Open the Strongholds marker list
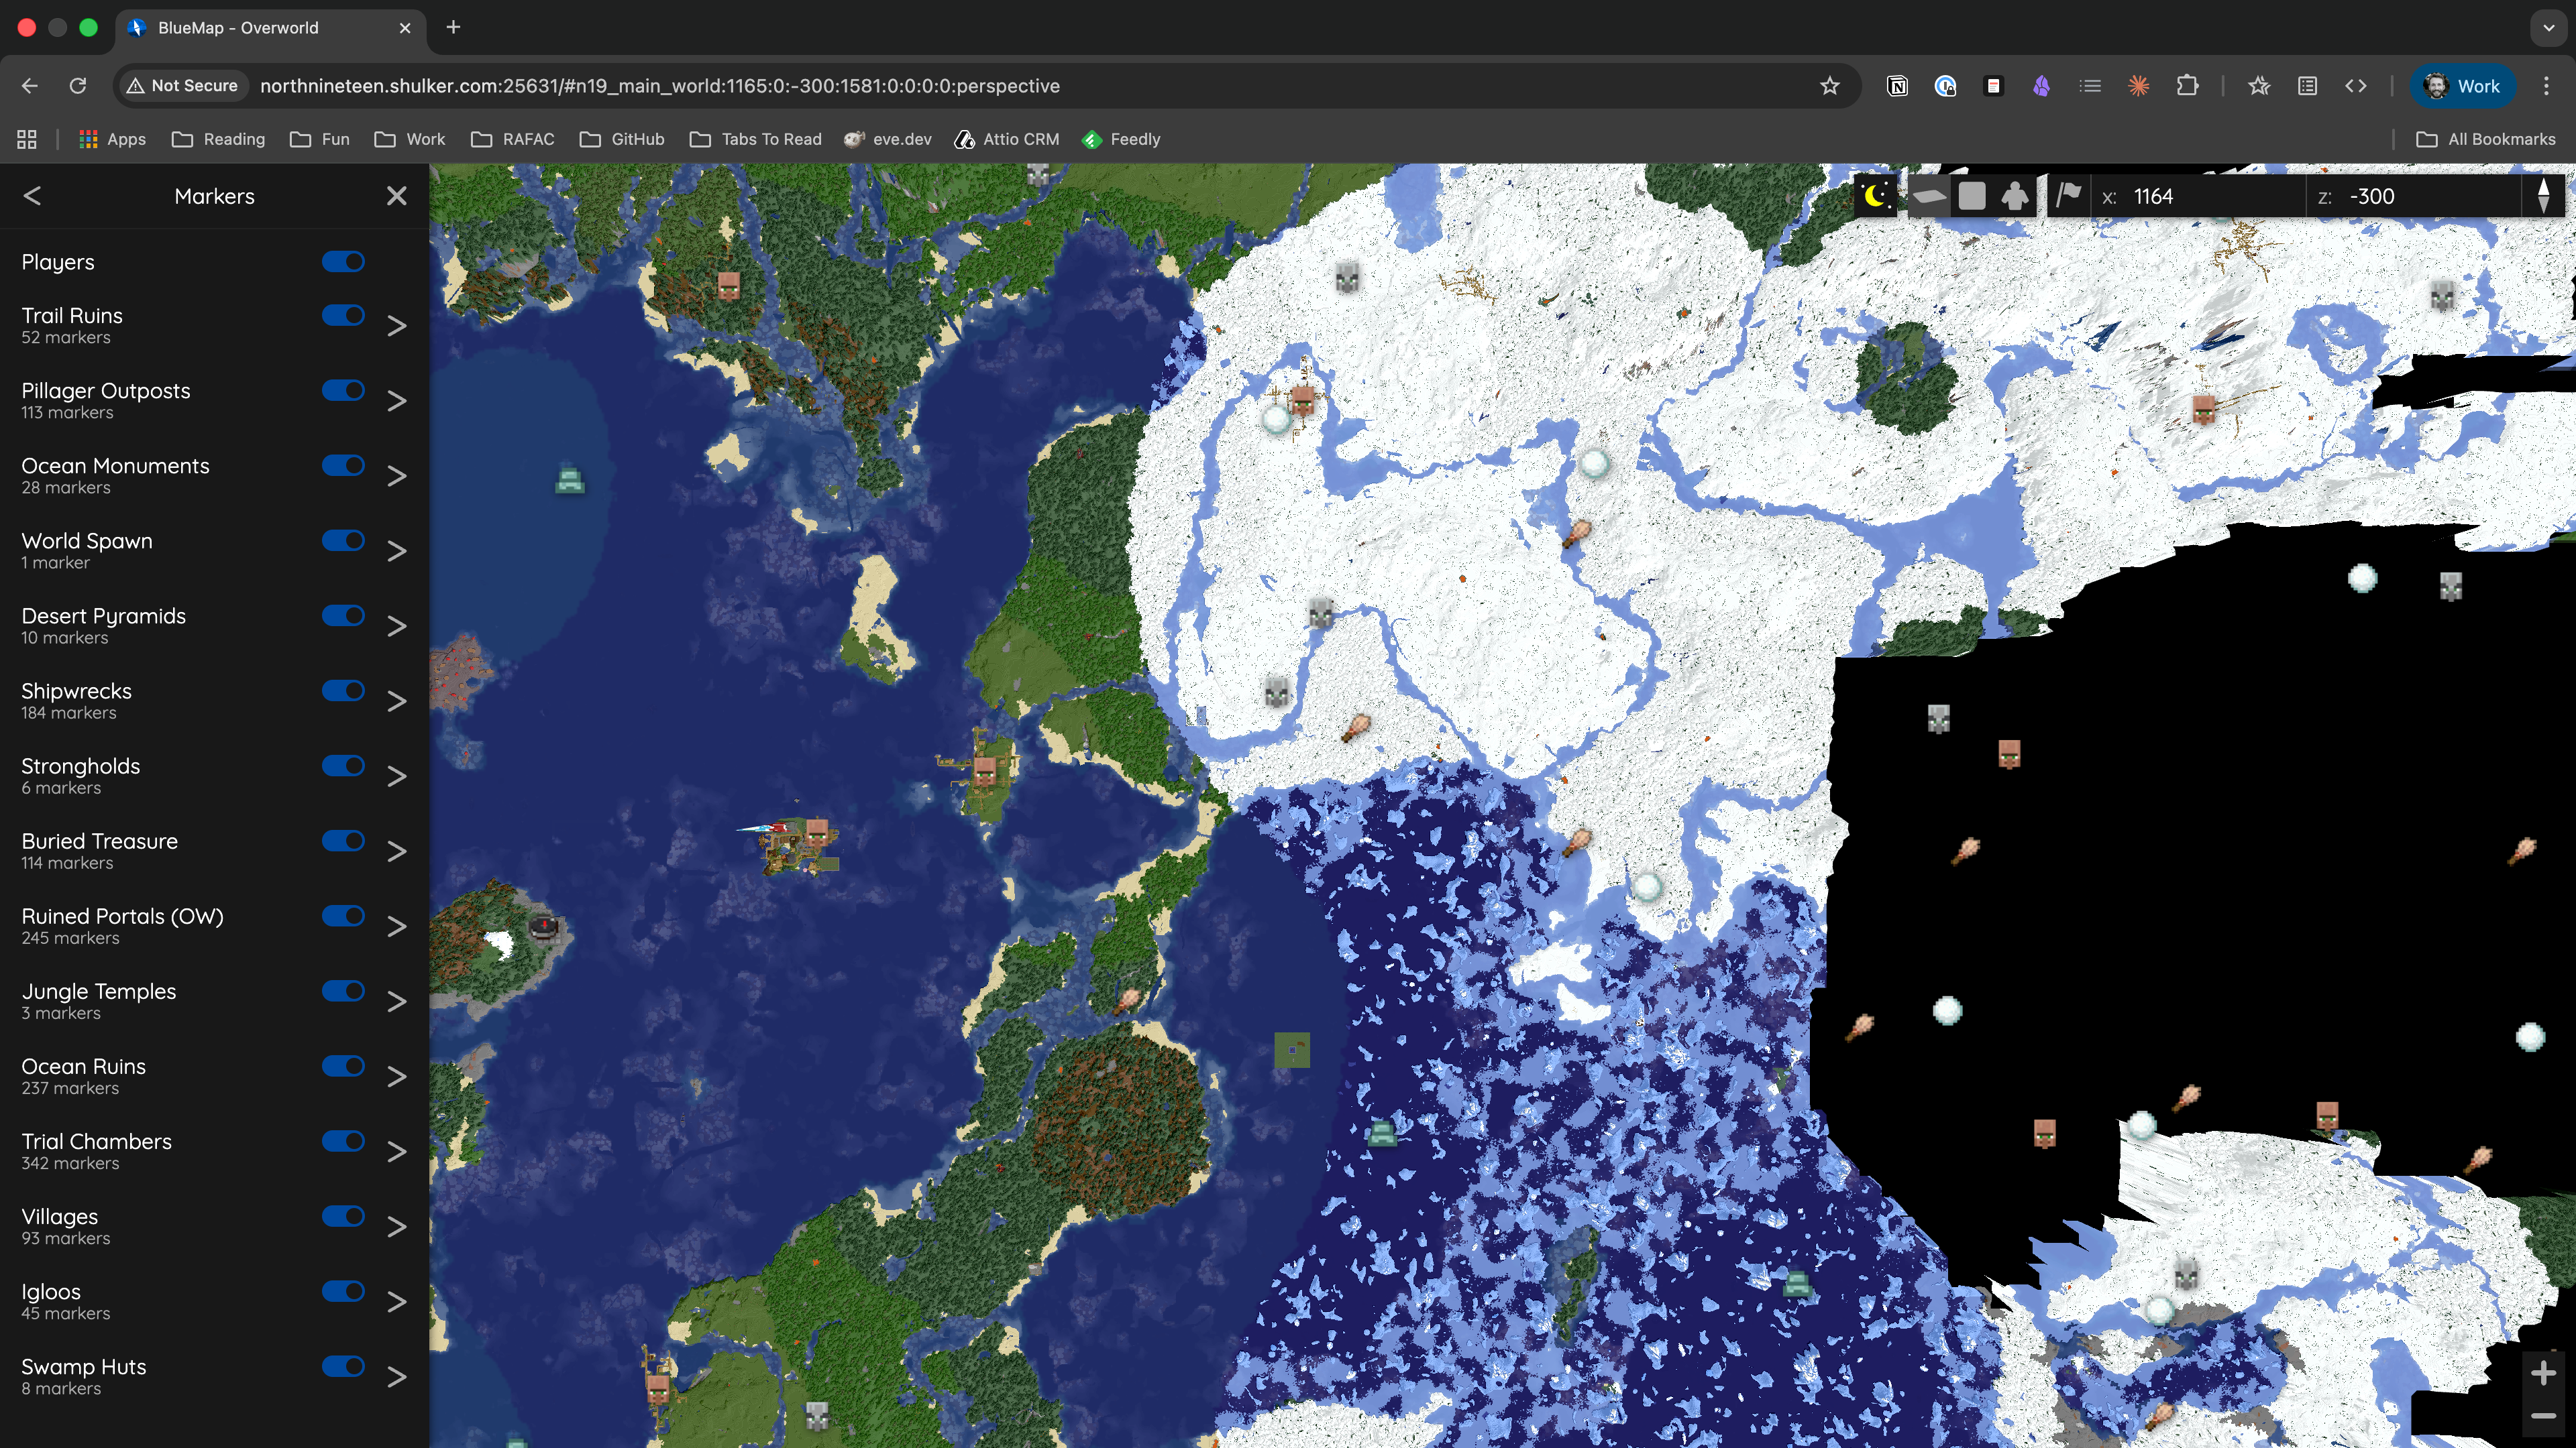Image resolution: width=2576 pixels, height=1448 pixels. [x=396, y=776]
